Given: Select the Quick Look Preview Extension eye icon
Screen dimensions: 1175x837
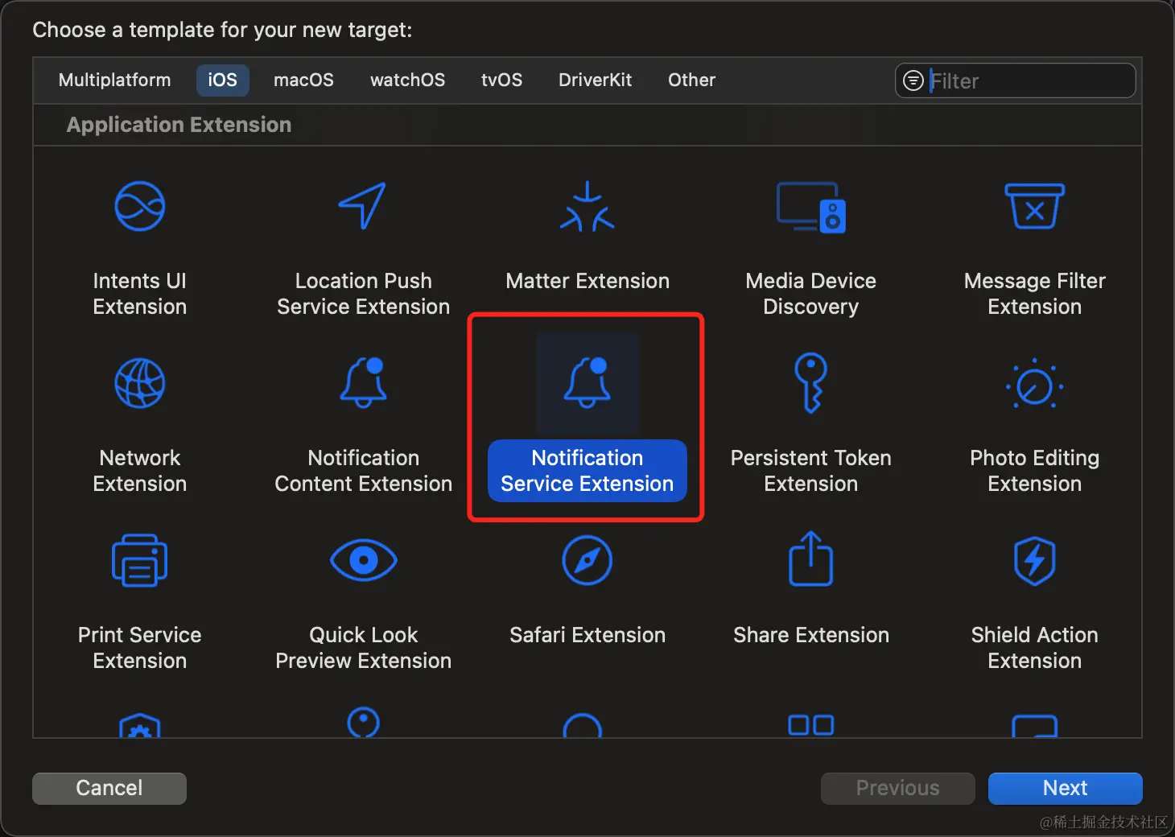Looking at the screenshot, I should (364, 560).
